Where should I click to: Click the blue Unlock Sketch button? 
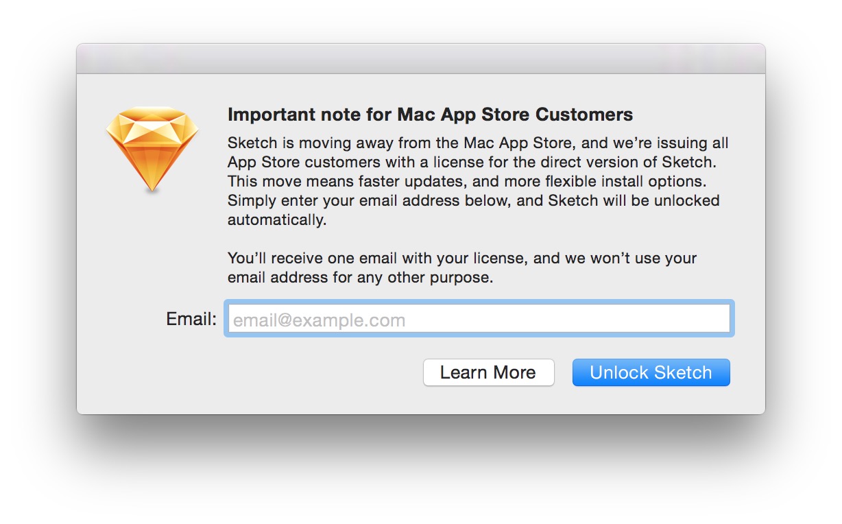651,372
